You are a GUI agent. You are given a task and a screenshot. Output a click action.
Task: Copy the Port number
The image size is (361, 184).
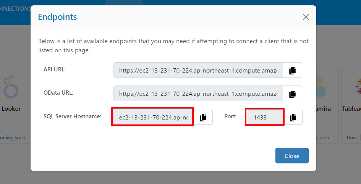pos(293,117)
